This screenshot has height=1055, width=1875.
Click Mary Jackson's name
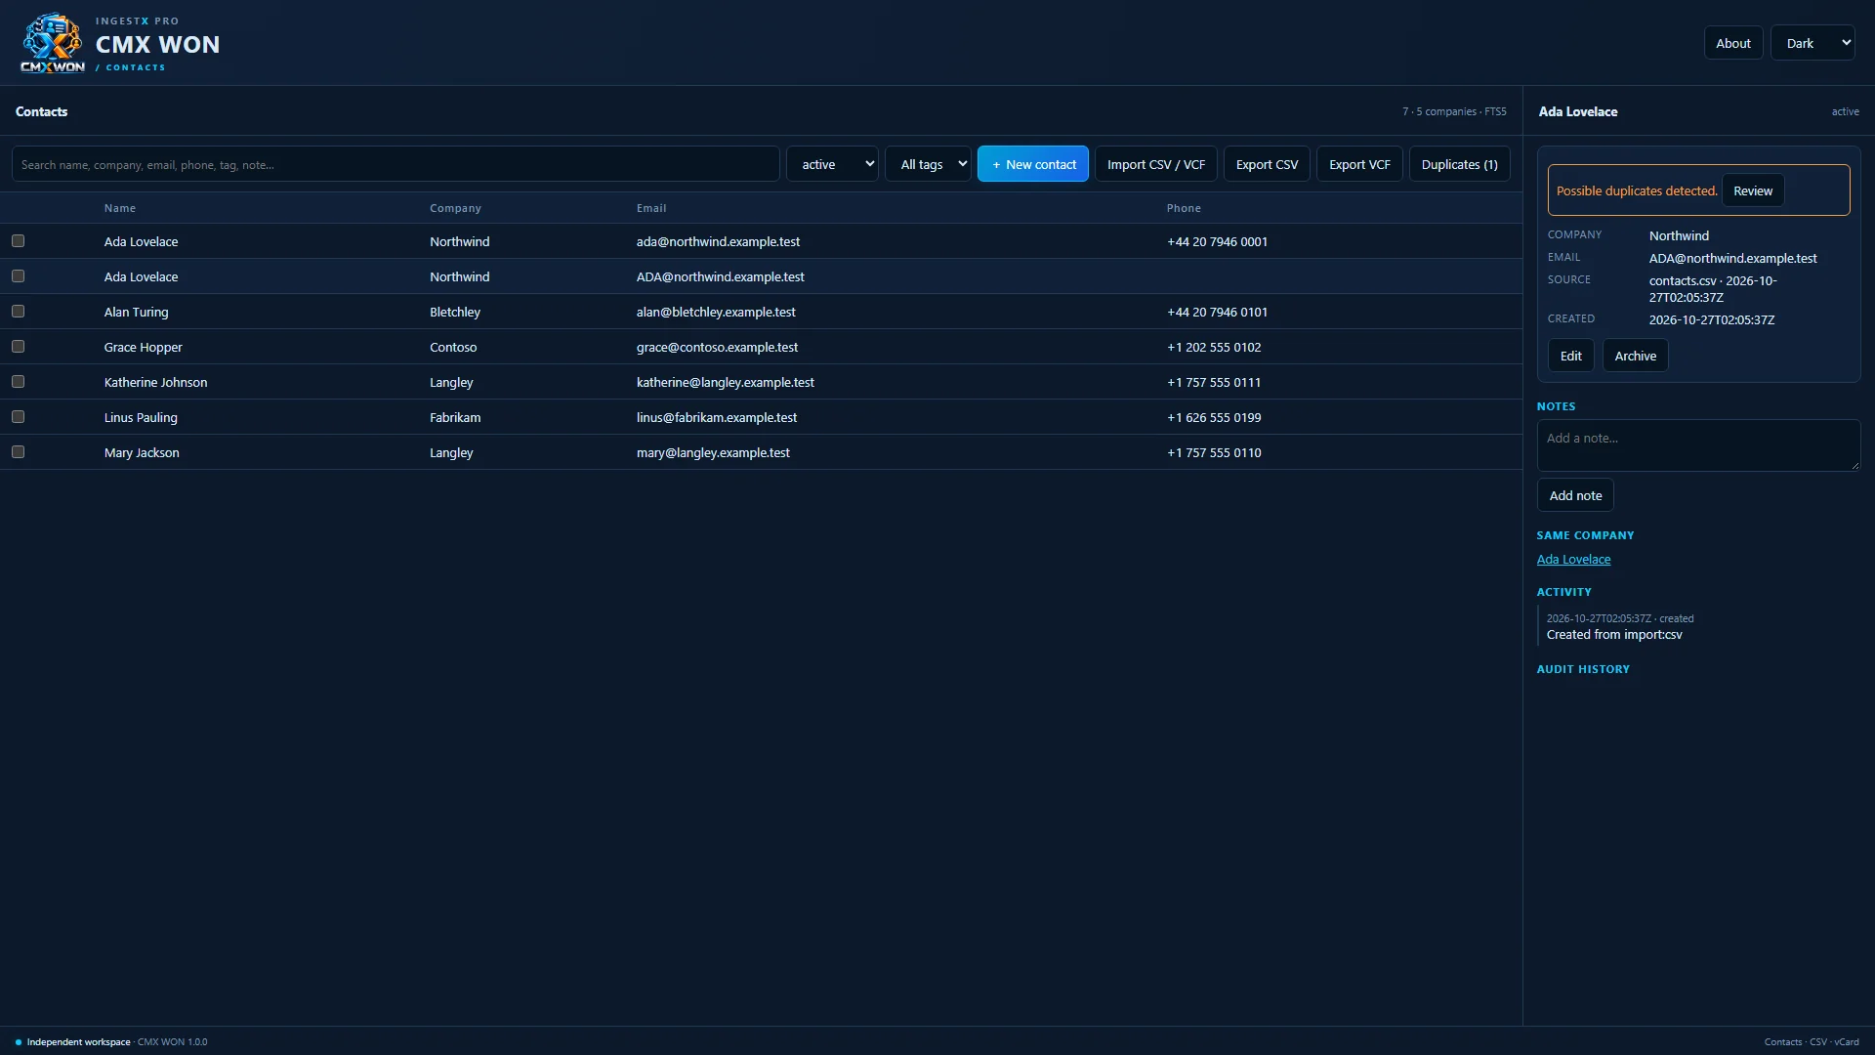click(x=142, y=452)
